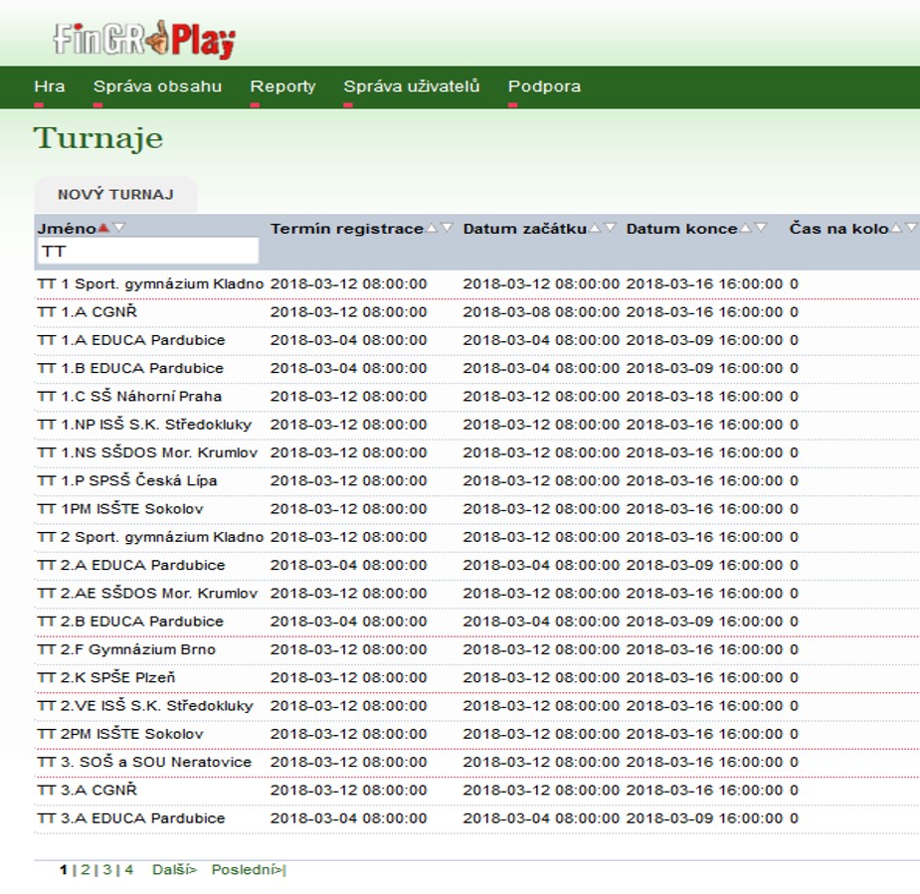Select row TT 1.NS SŠDOS Mor. Krumlov

[x=476, y=452]
